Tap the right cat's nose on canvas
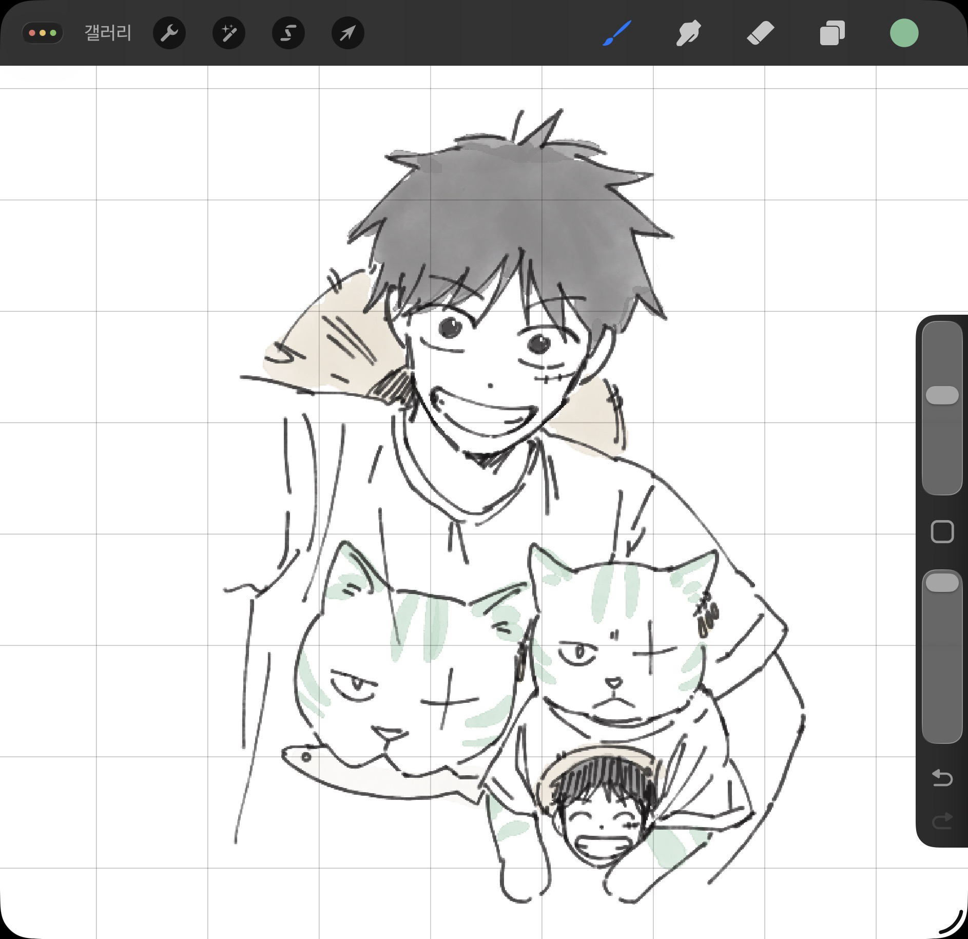 click(614, 683)
